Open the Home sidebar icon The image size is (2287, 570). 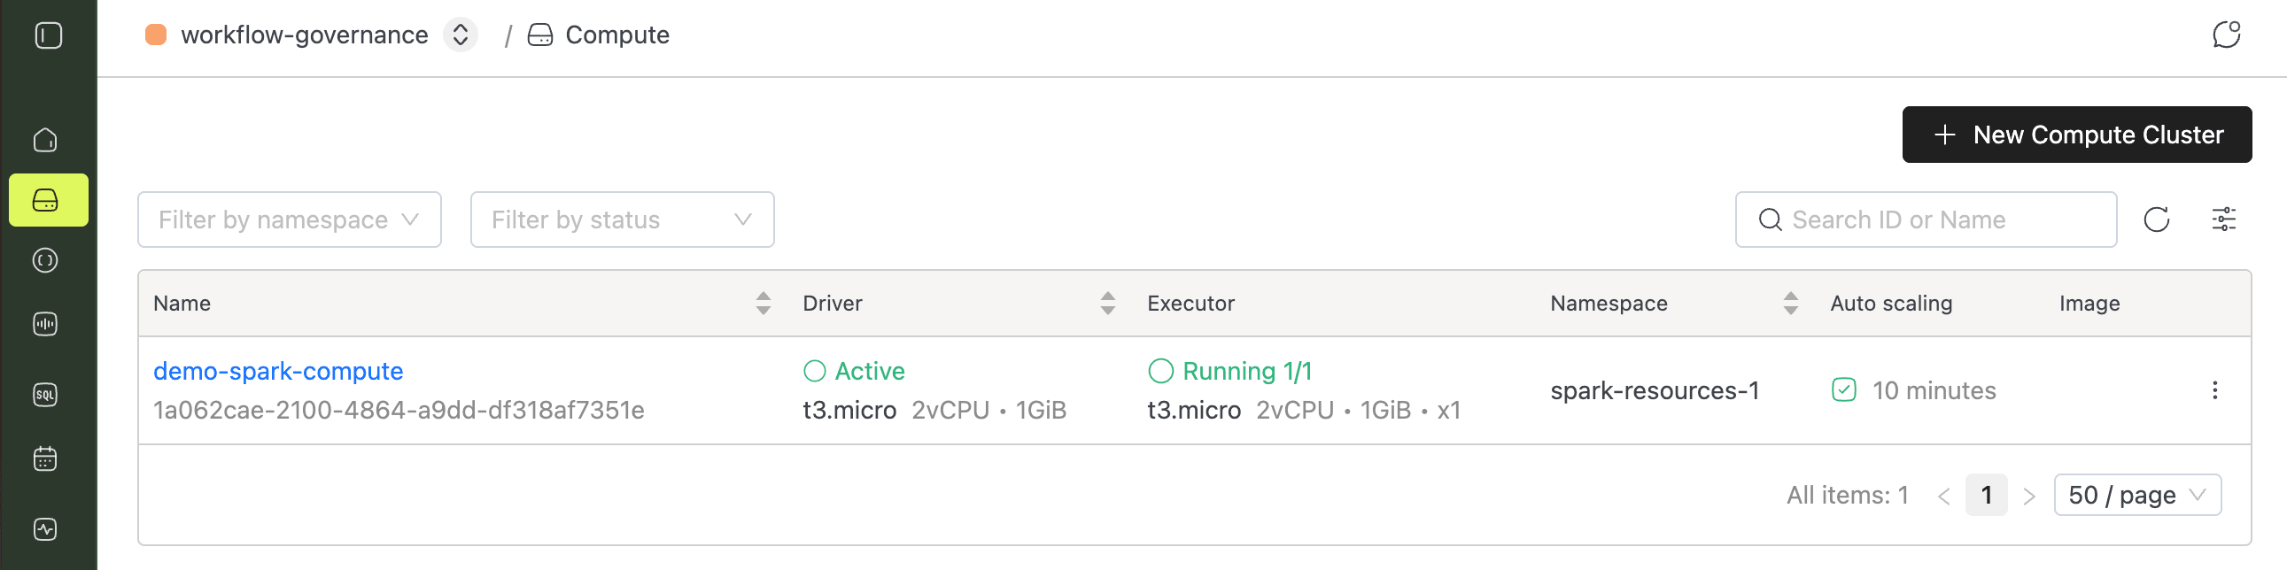coord(45,140)
